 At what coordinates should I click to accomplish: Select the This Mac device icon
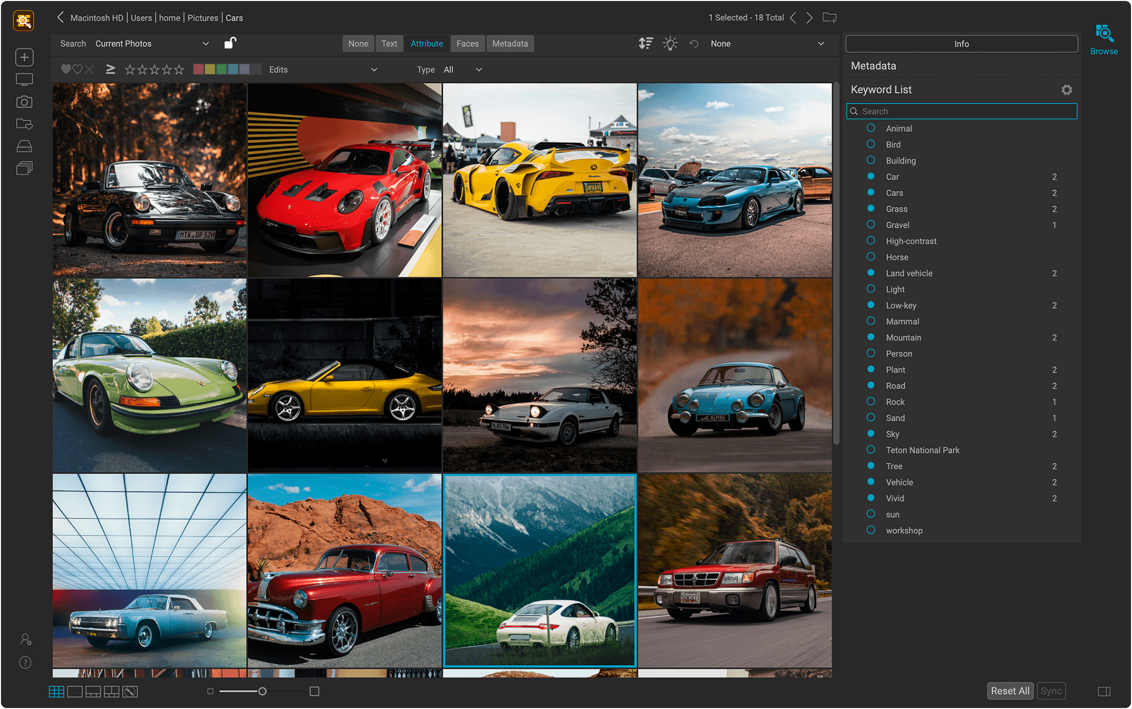(x=24, y=79)
